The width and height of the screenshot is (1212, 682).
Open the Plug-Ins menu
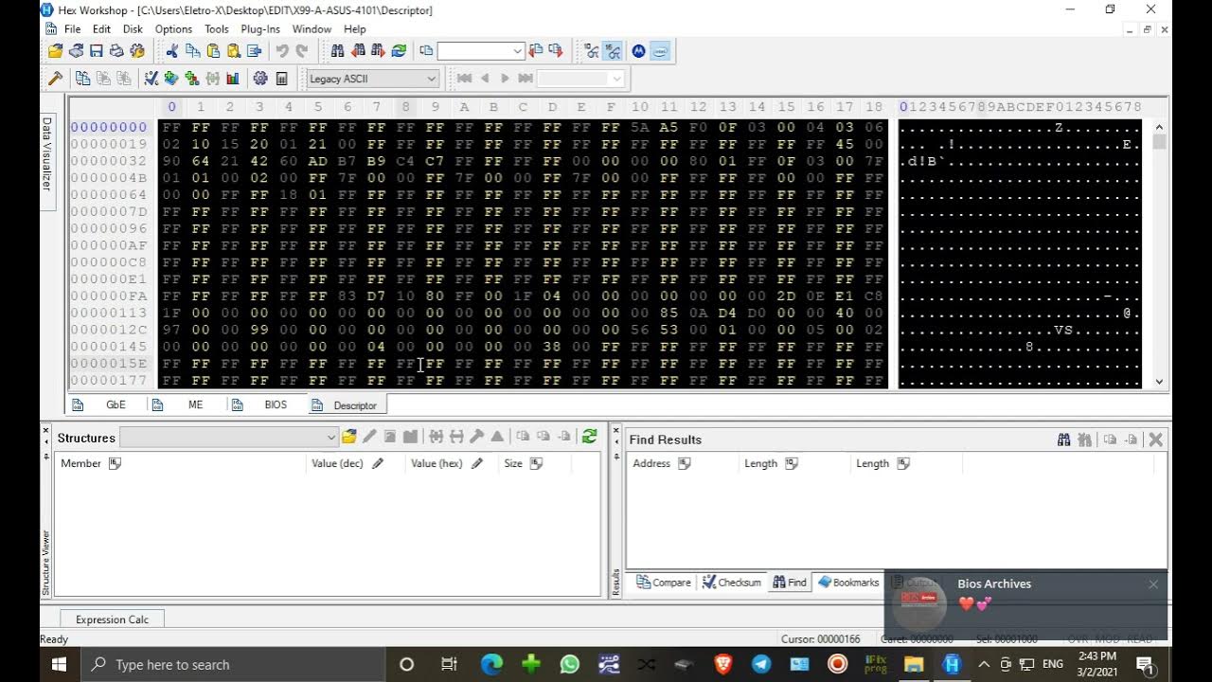click(260, 29)
